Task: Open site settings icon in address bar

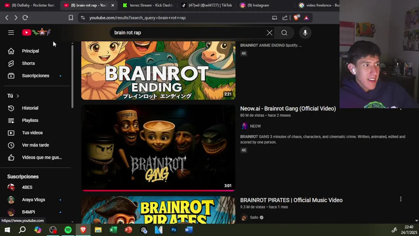Action: coord(83,18)
